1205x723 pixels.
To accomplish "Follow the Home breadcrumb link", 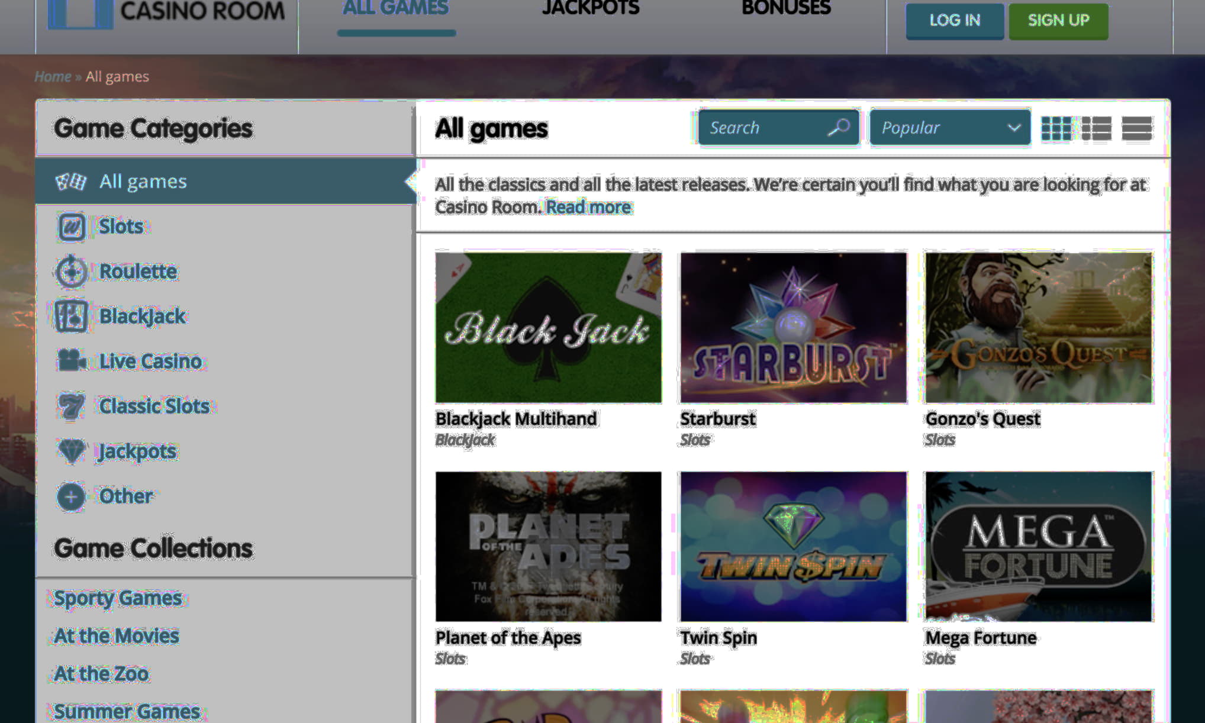I will pyautogui.click(x=53, y=76).
